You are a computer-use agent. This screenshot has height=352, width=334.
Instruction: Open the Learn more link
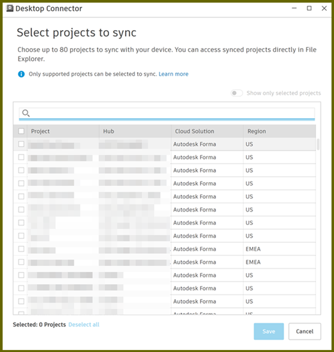(174, 74)
